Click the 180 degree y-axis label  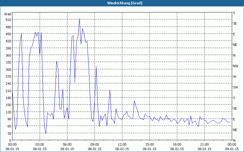click(8, 98)
